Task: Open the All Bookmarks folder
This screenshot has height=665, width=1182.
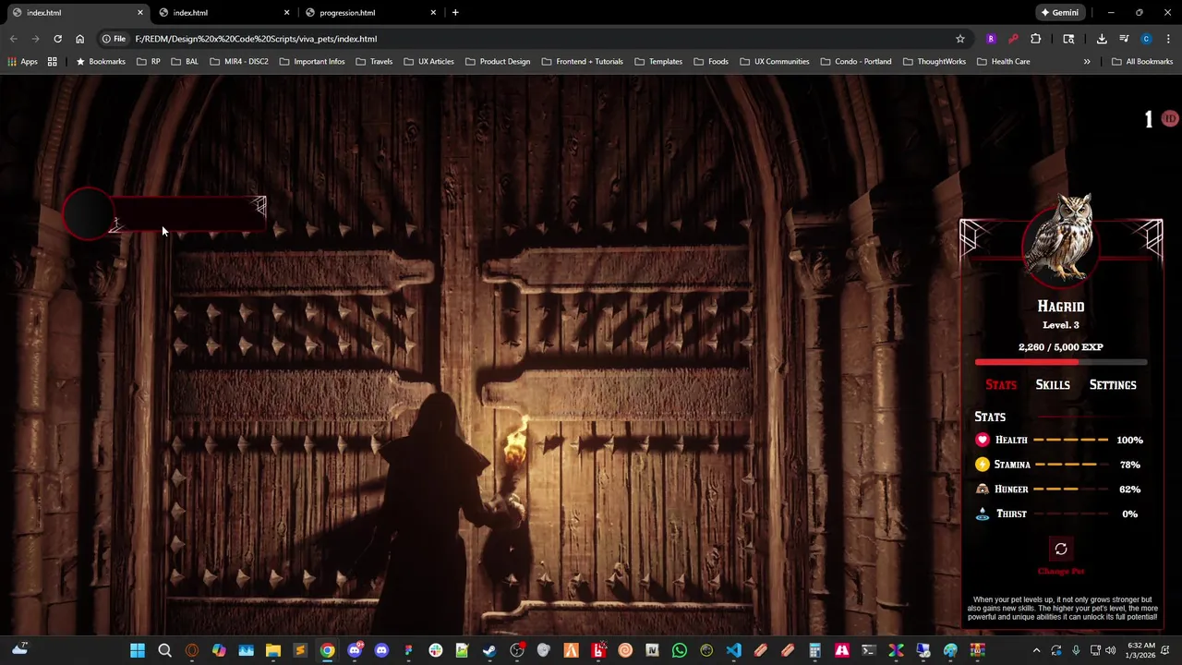Action: pos(1142,62)
